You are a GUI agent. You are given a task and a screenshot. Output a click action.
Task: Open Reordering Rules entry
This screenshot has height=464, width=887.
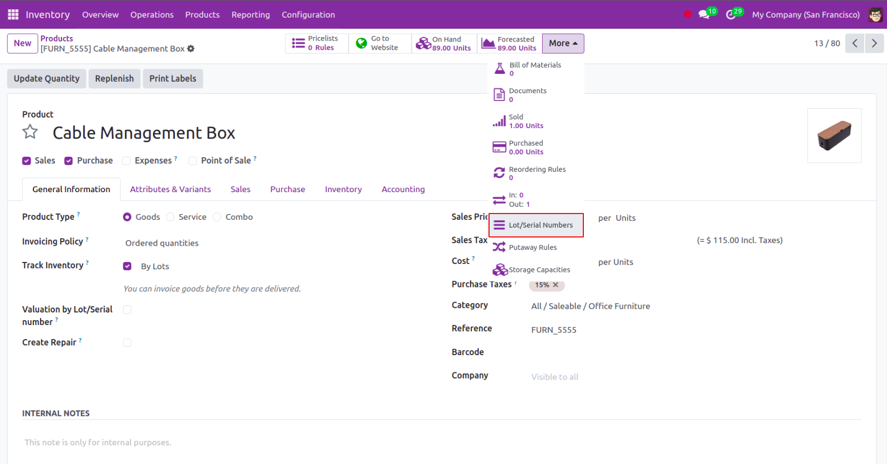pos(535,173)
